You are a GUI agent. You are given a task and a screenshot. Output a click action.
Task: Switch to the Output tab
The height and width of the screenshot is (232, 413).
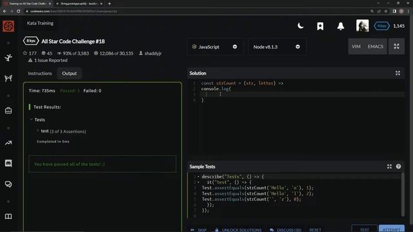[69, 73]
